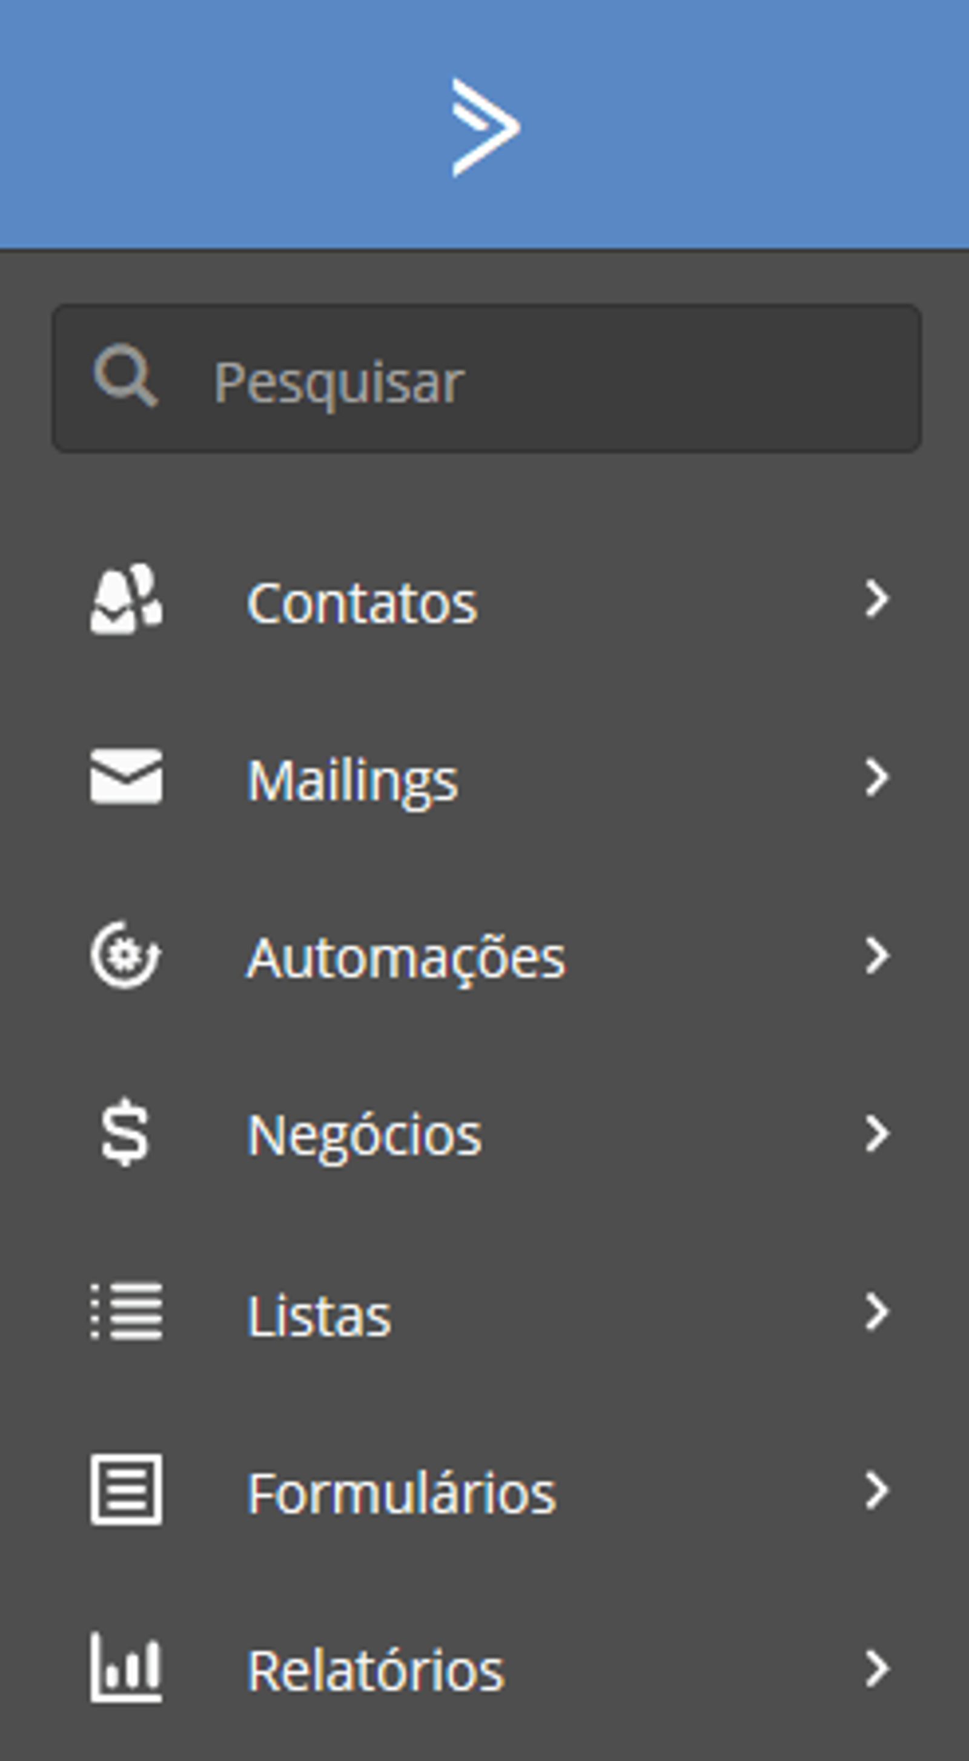Click the Mailings envelope icon
The height and width of the screenshot is (1761, 969).
pos(127,776)
